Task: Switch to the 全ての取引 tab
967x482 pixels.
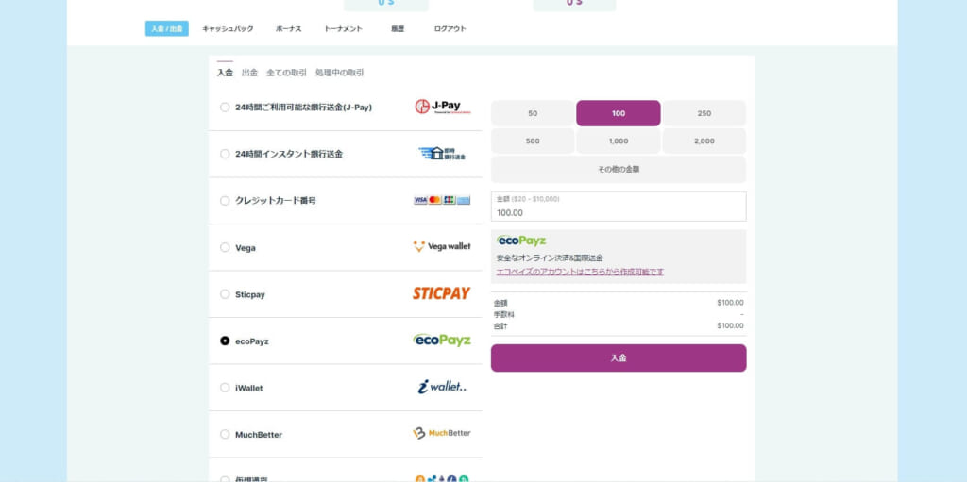Action: (x=287, y=72)
